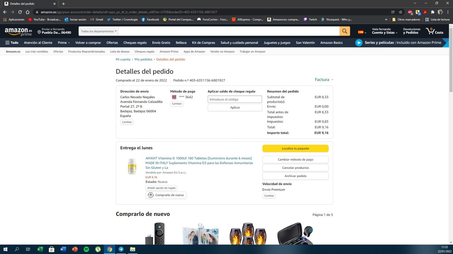Expand the Factura dropdown
Screen dimensions: 453x254
[x=324, y=79]
